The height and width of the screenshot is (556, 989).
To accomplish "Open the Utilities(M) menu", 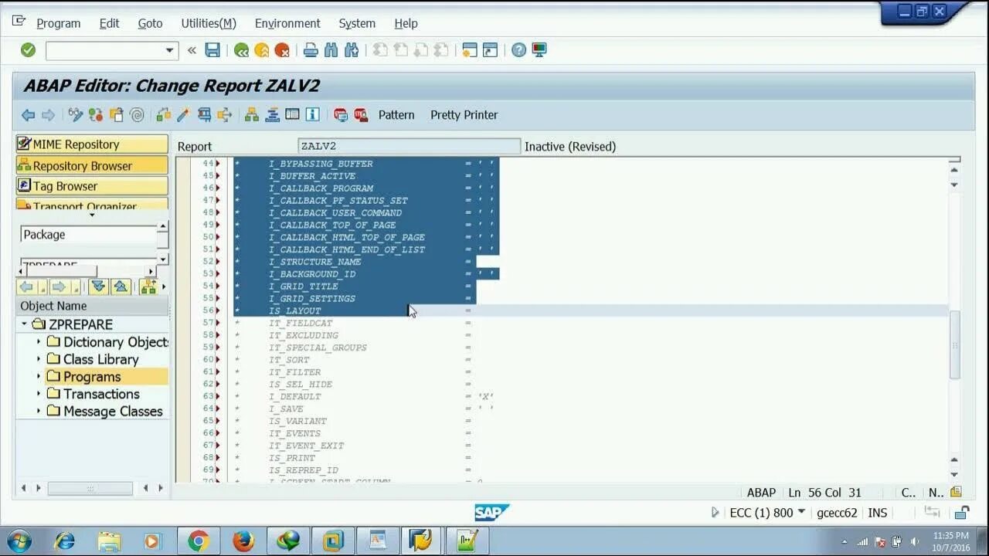I will (x=209, y=23).
